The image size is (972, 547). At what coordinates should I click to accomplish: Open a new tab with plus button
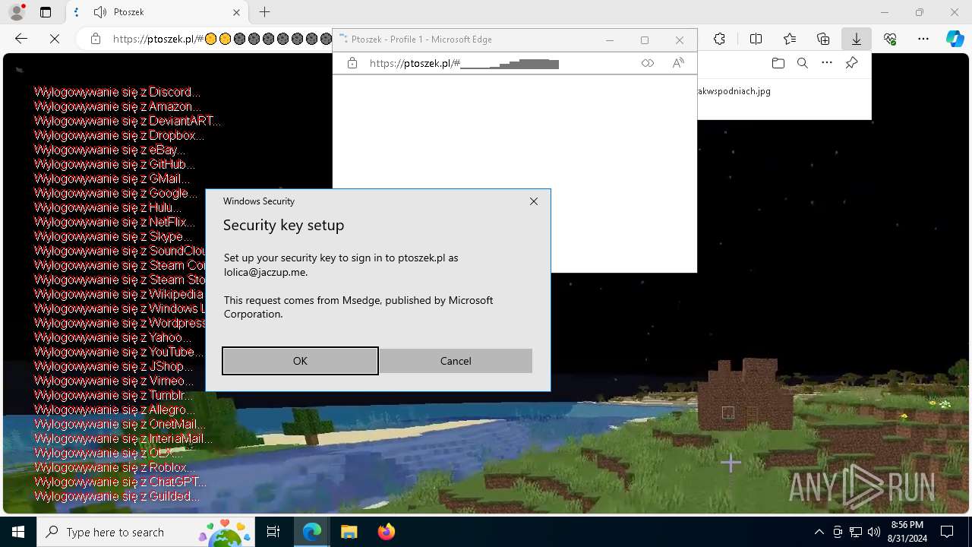point(264,12)
